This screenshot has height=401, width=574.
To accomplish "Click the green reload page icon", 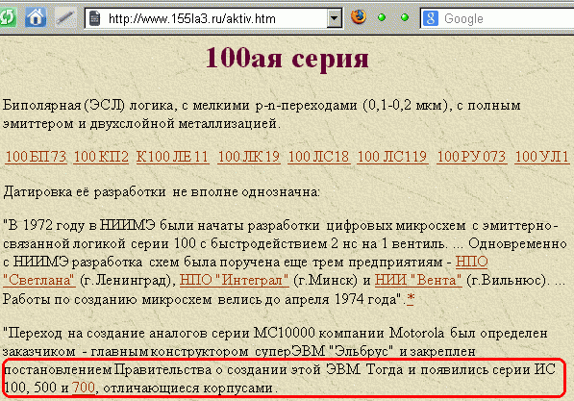I will pos(8,17).
